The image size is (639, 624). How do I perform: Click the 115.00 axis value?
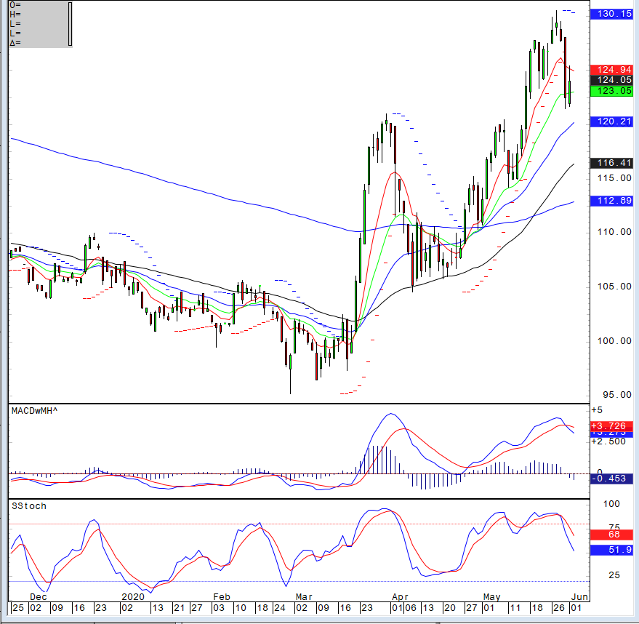tap(614, 178)
